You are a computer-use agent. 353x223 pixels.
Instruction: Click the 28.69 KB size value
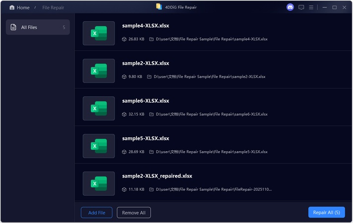click(x=136, y=152)
